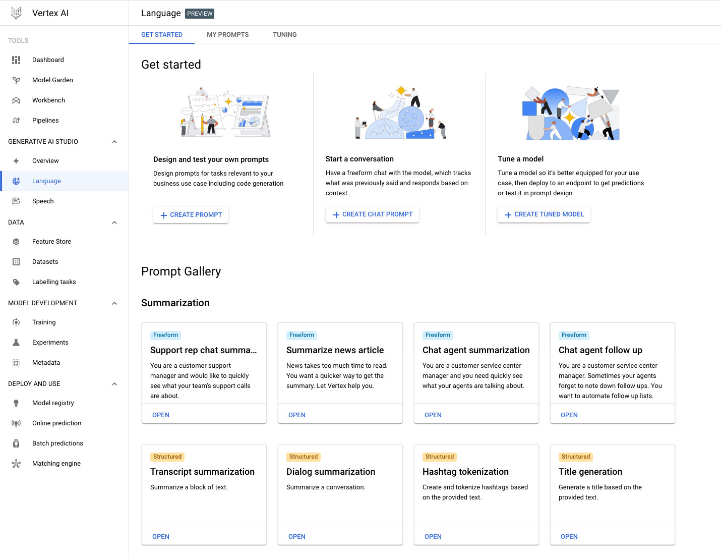Click the Pipelines icon in sidebar
The height and width of the screenshot is (558, 721).
pyautogui.click(x=16, y=121)
